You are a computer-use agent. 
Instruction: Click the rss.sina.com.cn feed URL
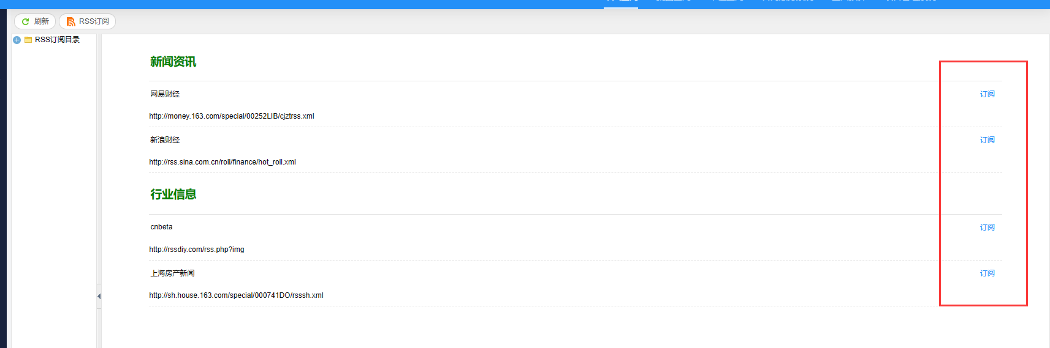(x=223, y=162)
